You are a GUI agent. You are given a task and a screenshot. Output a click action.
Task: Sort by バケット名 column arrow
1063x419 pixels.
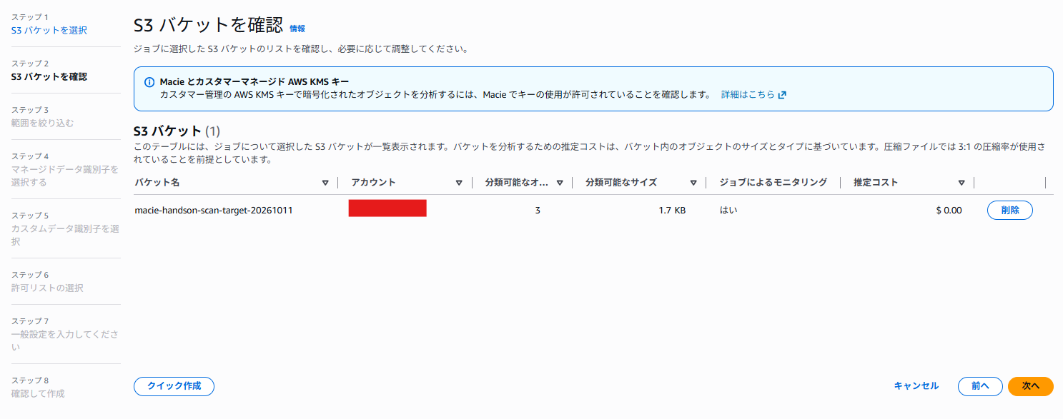(325, 183)
